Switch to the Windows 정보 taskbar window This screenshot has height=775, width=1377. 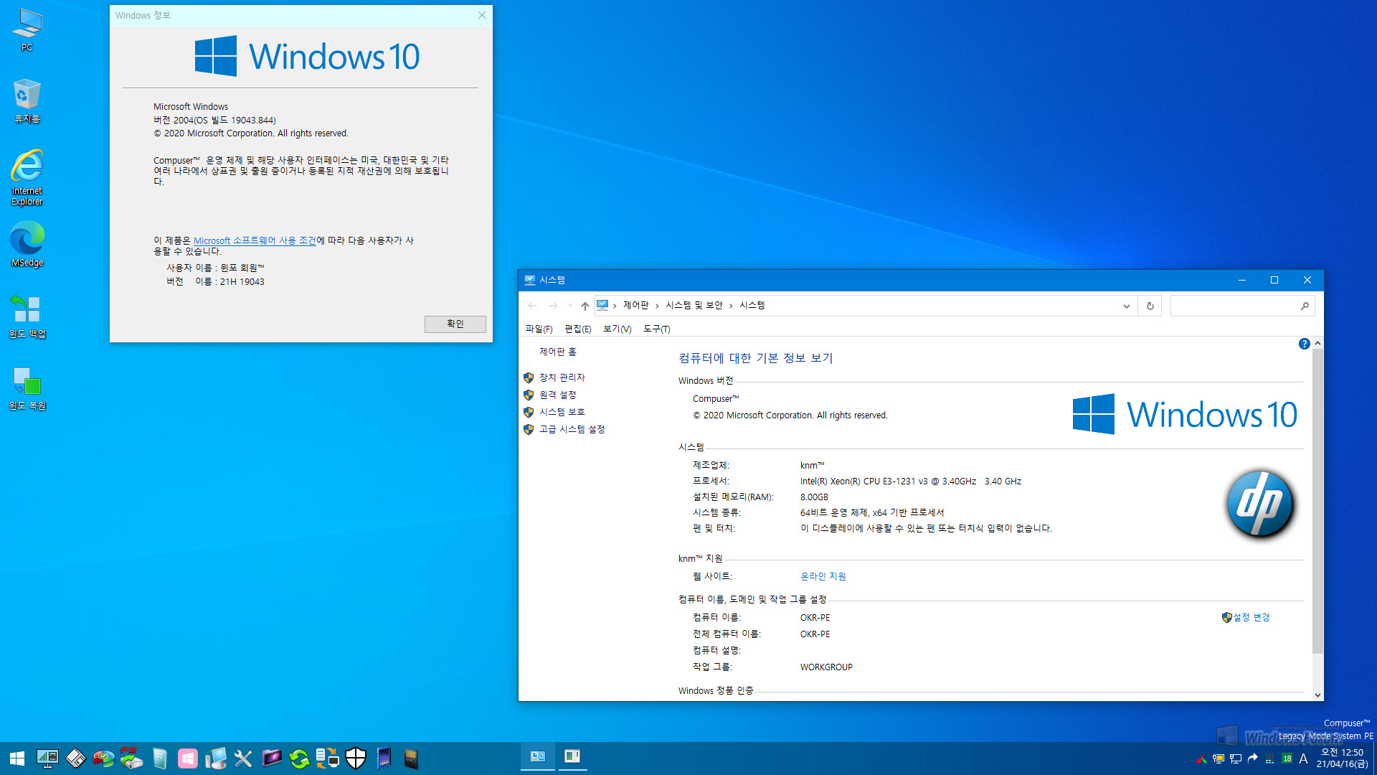point(572,757)
